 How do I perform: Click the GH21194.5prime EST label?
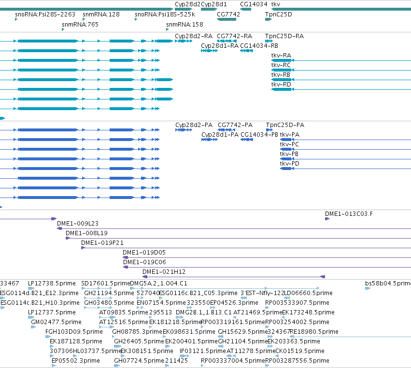(109, 293)
